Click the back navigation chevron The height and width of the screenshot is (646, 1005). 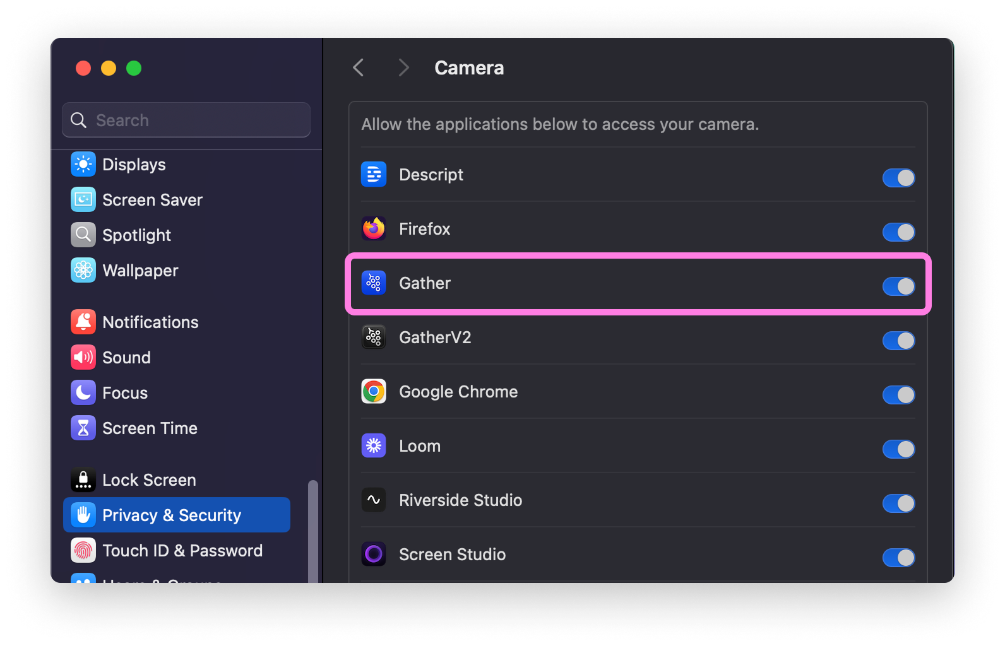(x=358, y=68)
